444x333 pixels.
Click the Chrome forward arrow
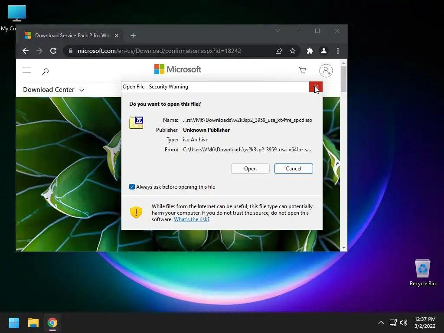click(39, 51)
